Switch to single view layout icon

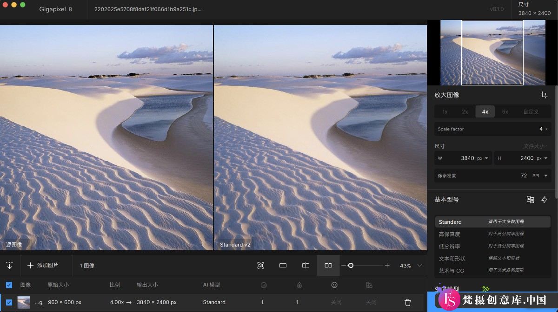point(283,266)
